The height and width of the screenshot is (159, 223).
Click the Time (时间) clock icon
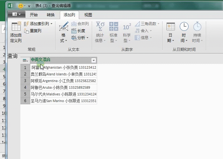[x=184, y=27]
